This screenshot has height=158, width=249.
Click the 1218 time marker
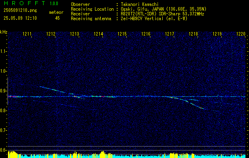[193, 34]
